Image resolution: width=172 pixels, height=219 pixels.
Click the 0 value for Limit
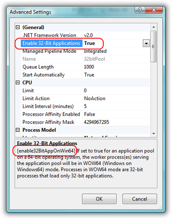coord(85,91)
